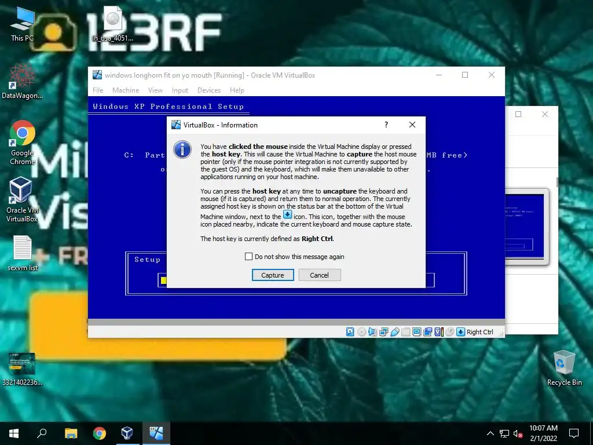Click the shared folders status icon

[x=405, y=332]
